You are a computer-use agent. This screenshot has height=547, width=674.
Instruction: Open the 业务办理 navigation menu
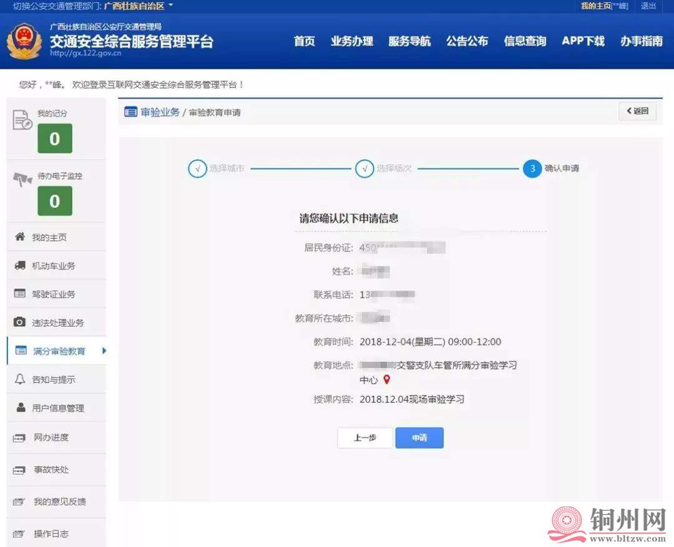click(352, 41)
